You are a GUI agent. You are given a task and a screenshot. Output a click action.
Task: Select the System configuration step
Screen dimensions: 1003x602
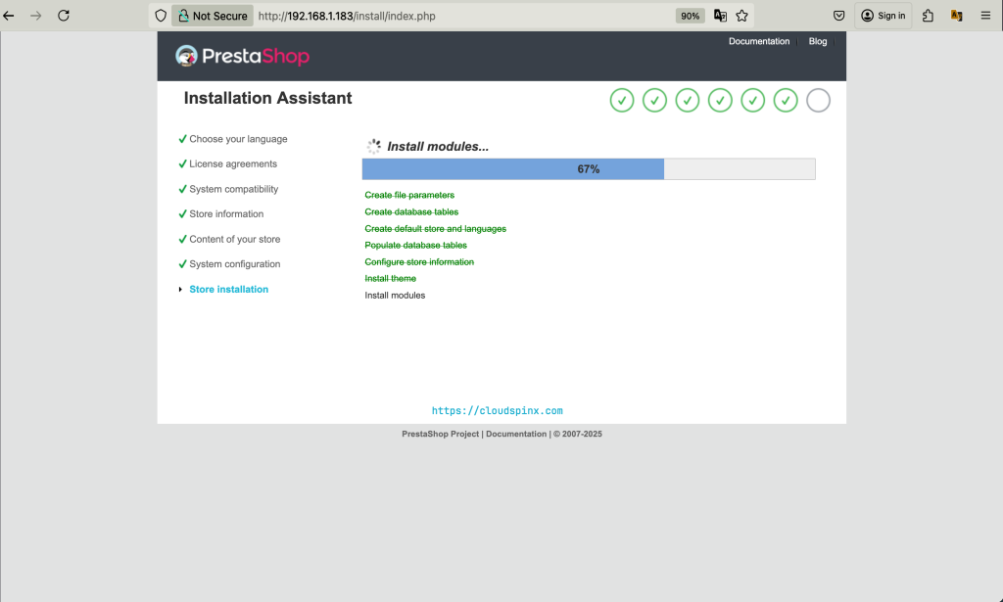tap(235, 264)
